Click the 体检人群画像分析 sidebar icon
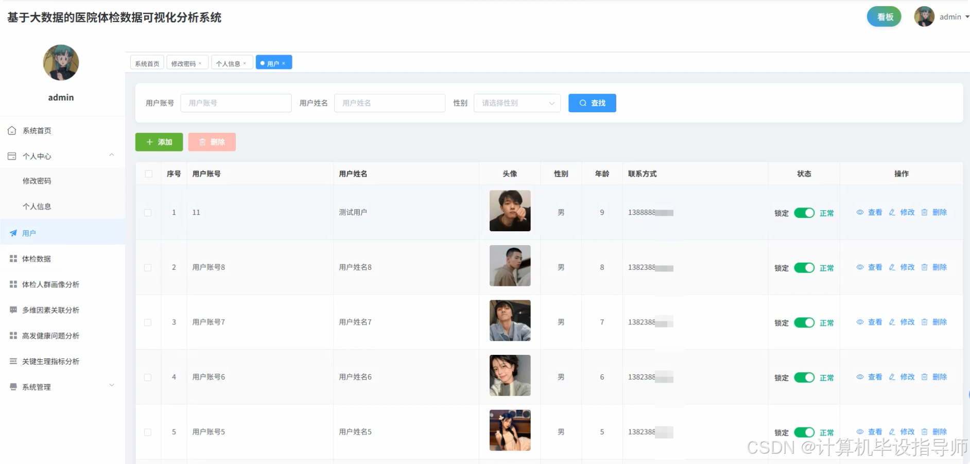Image resolution: width=970 pixels, height=464 pixels. tap(12, 284)
